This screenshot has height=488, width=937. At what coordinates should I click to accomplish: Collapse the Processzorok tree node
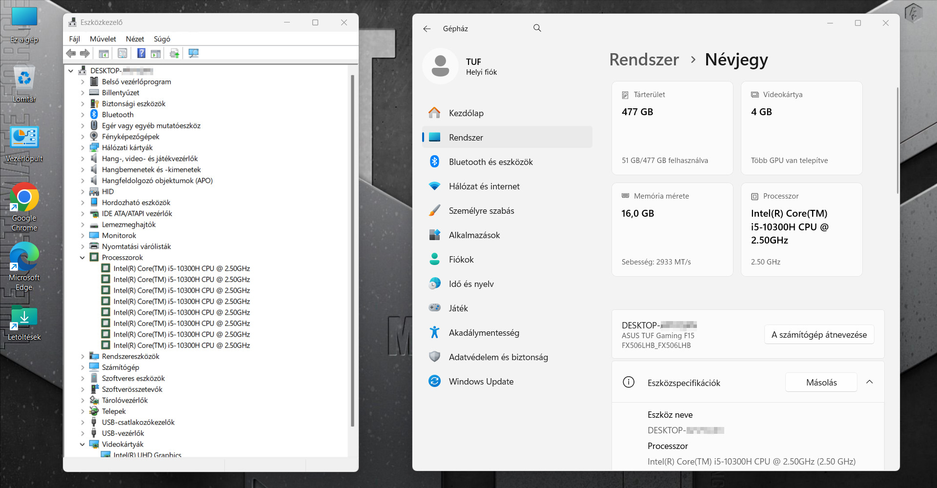82,258
